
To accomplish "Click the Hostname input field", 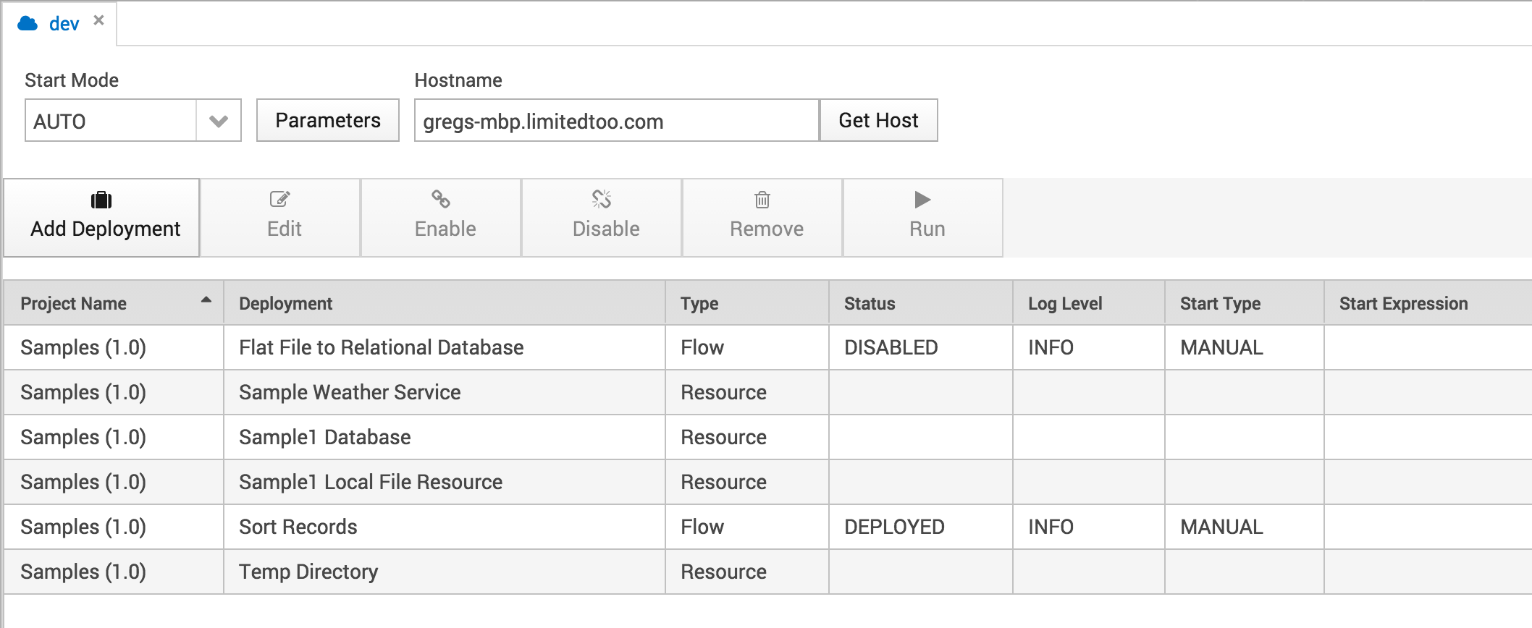I will (617, 121).
